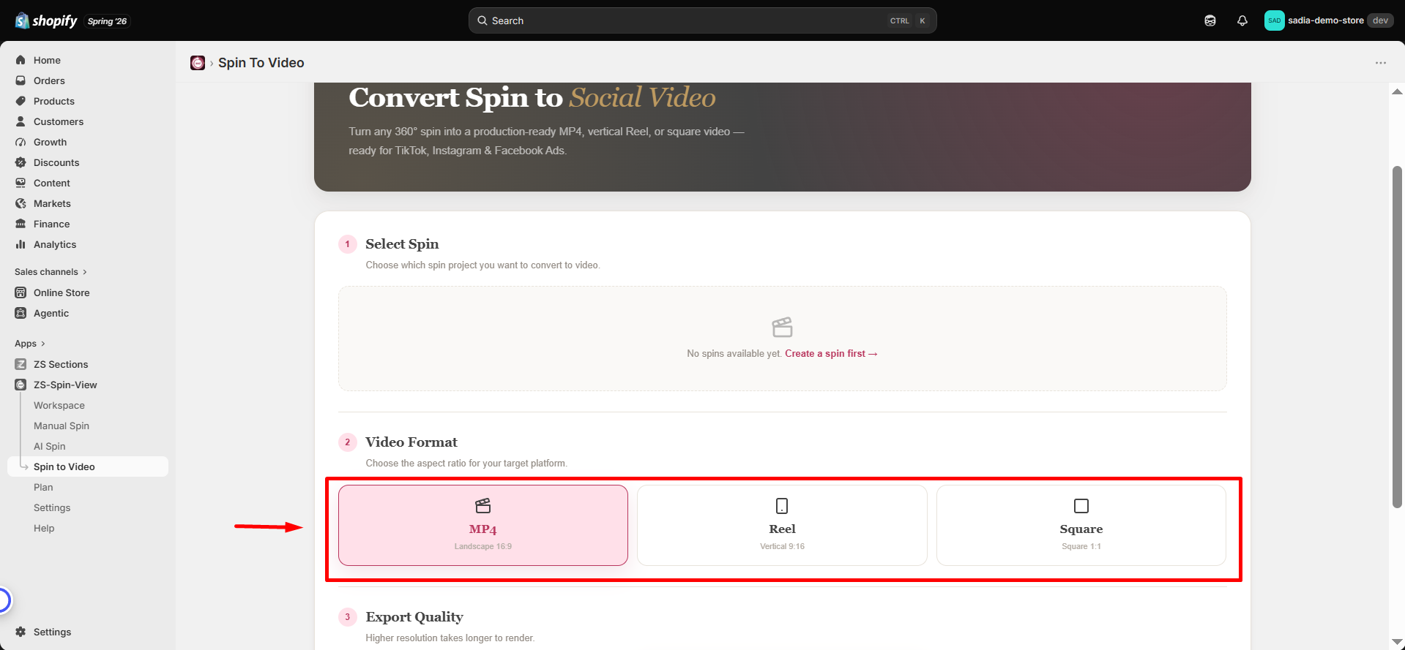This screenshot has width=1405, height=650.
Task: Click the Products tag icon
Action: (21, 101)
